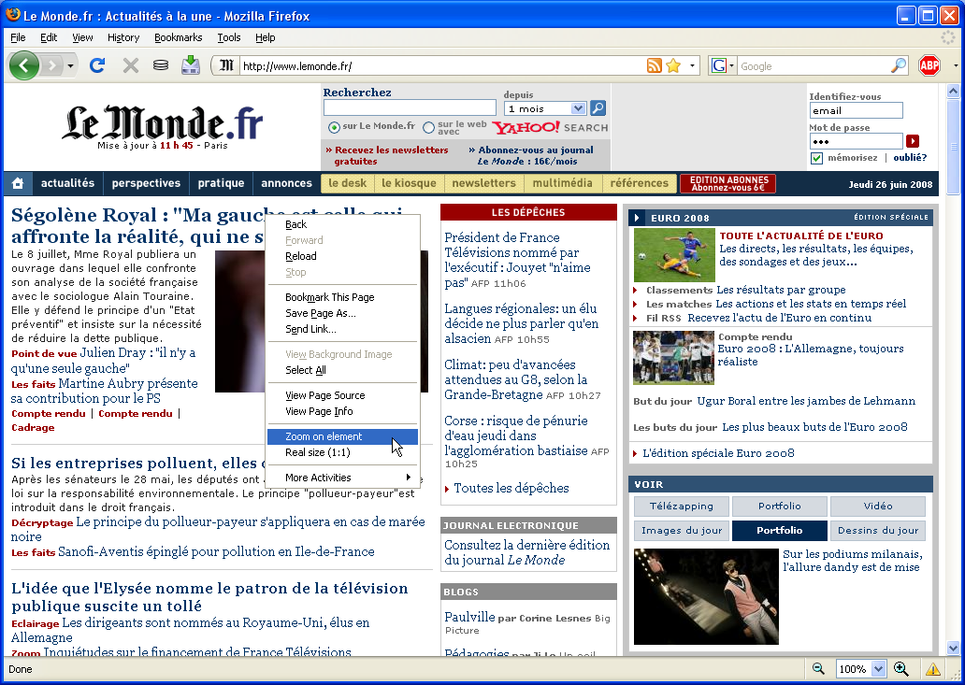Click in the Recherchez search text field
The image size is (965, 685).
[410, 108]
